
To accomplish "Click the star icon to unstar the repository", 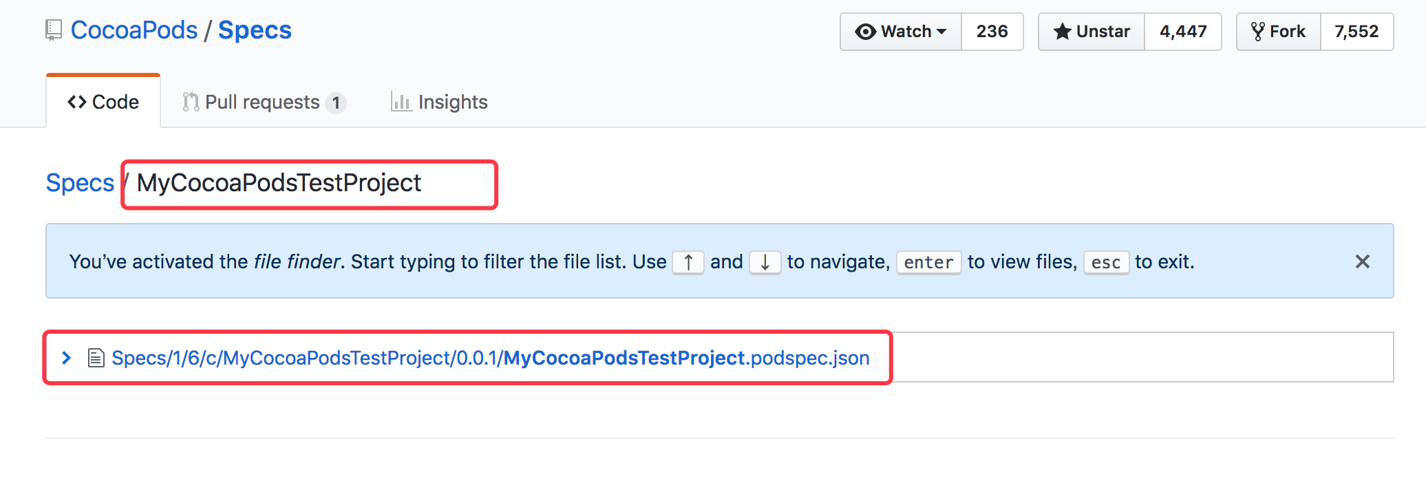I will click(x=1062, y=32).
